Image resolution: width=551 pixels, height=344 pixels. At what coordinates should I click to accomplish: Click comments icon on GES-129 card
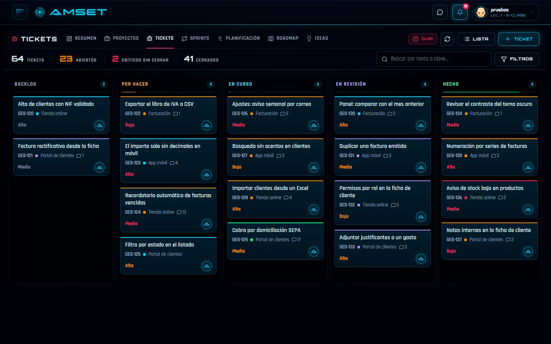pyautogui.click(x=294, y=240)
